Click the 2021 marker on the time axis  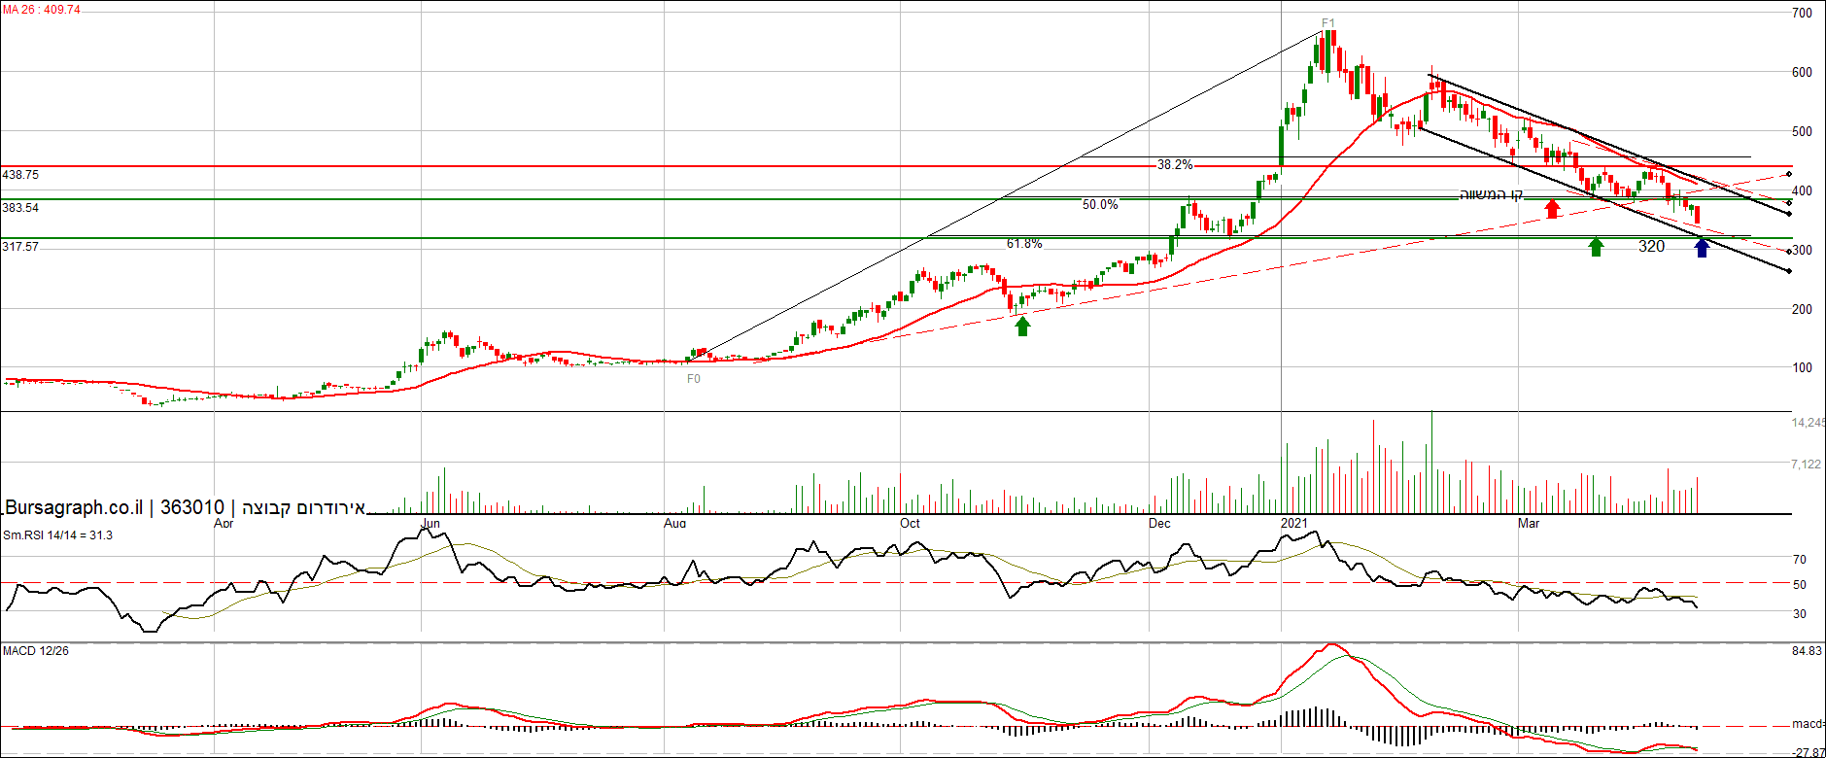pyautogui.click(x=1293, y=524)
